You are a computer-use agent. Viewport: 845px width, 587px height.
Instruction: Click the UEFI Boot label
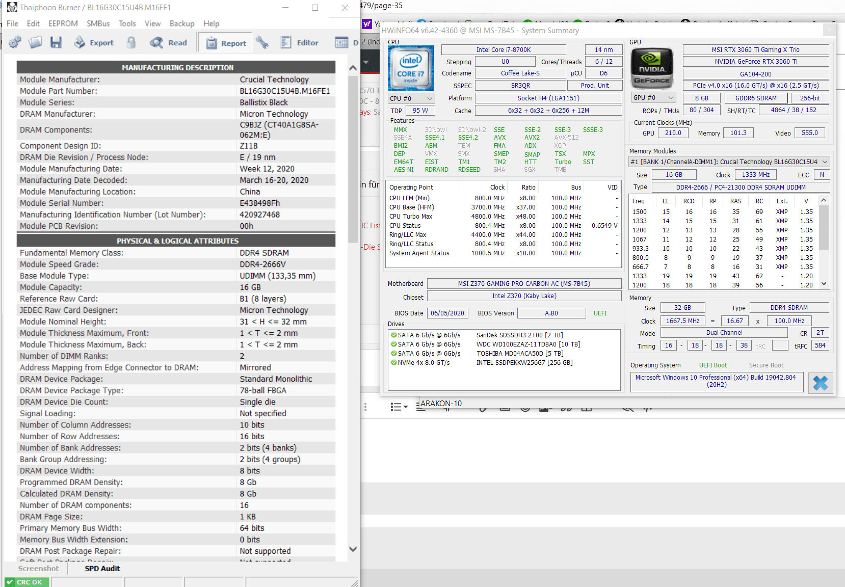coord(713,365)
